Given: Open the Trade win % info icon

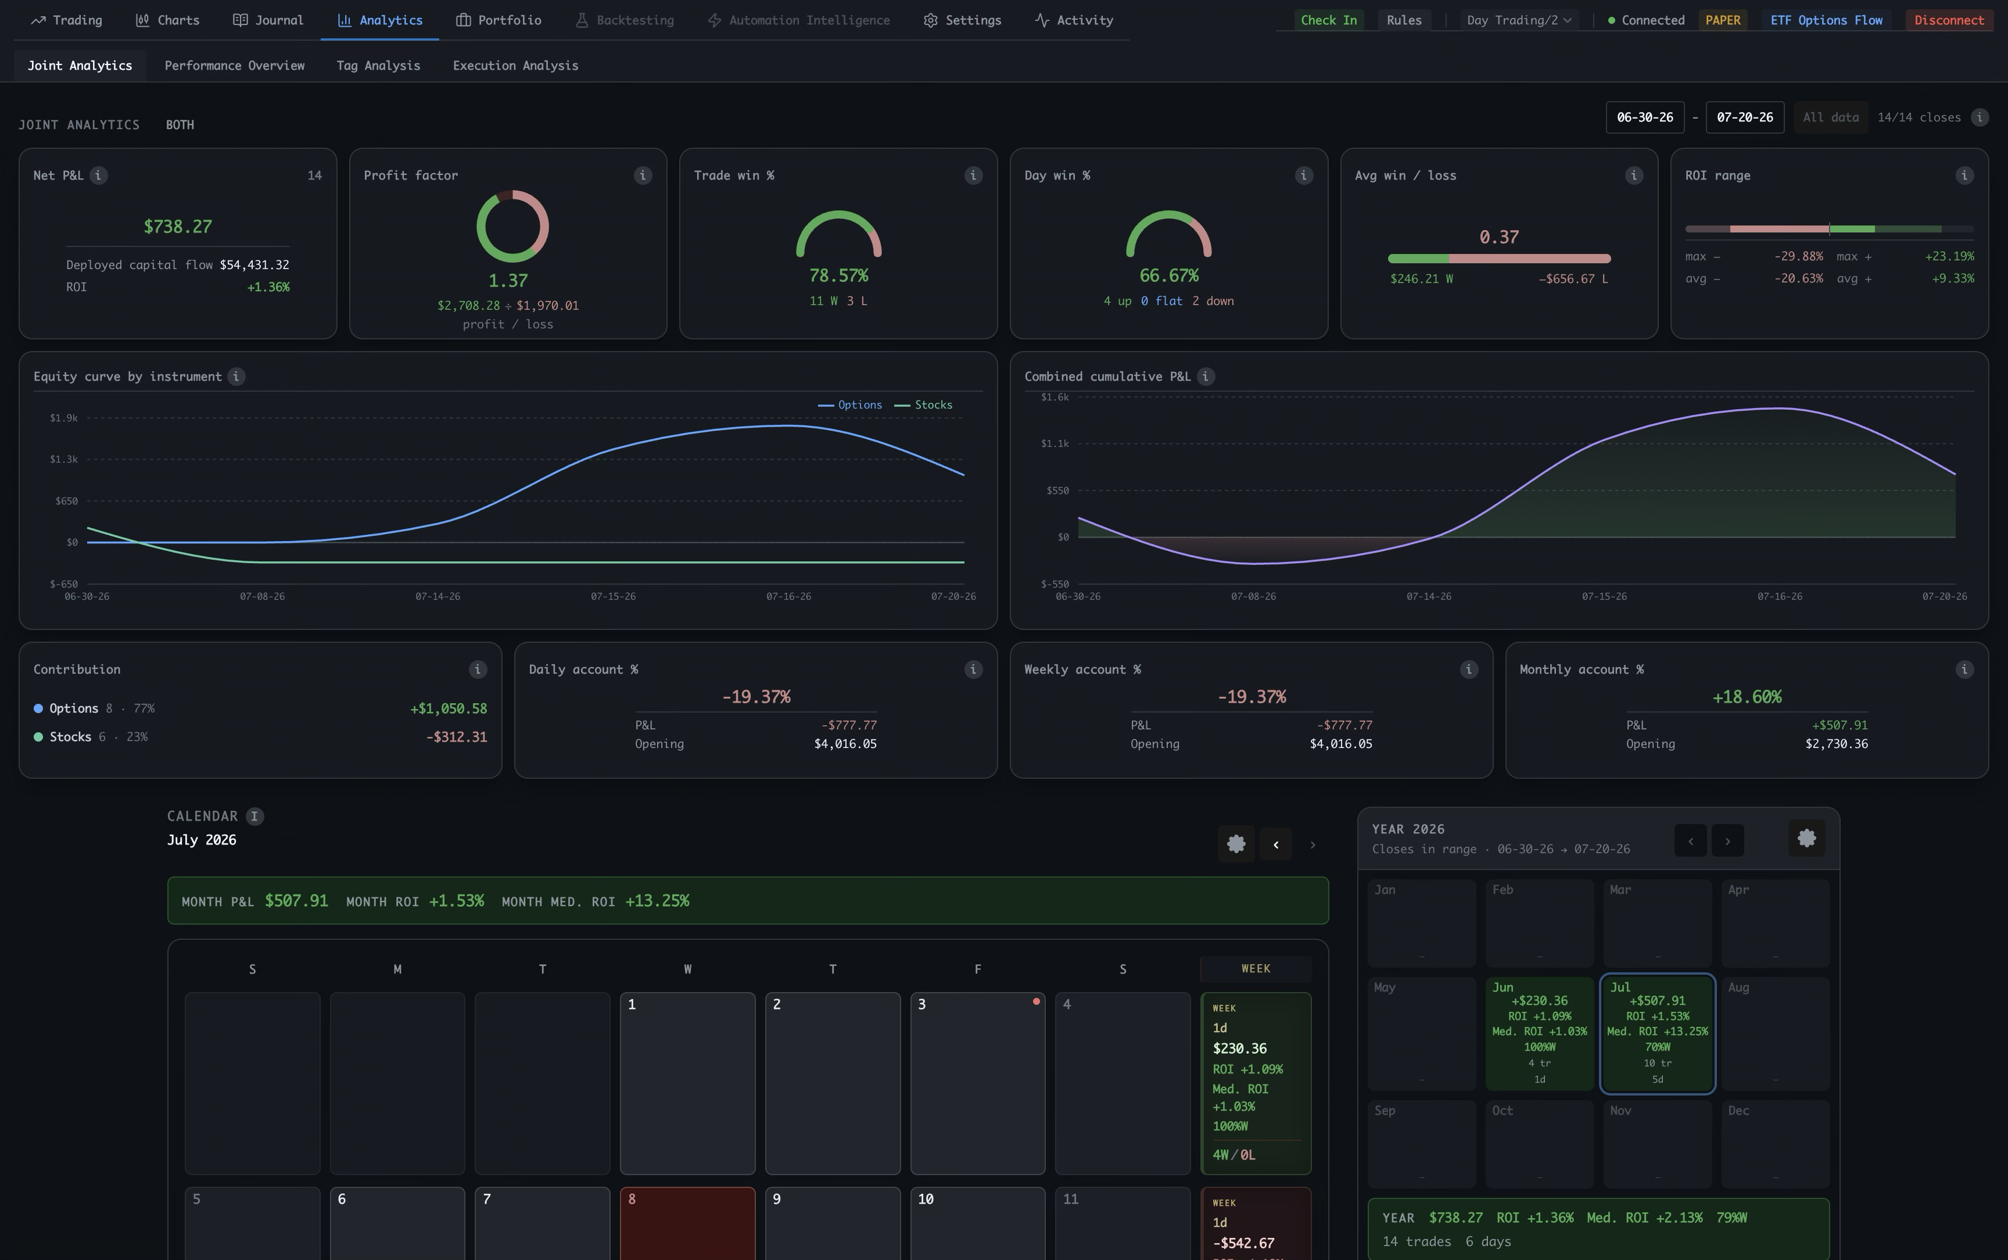Looking at the screenshot, I should (973, 175).
